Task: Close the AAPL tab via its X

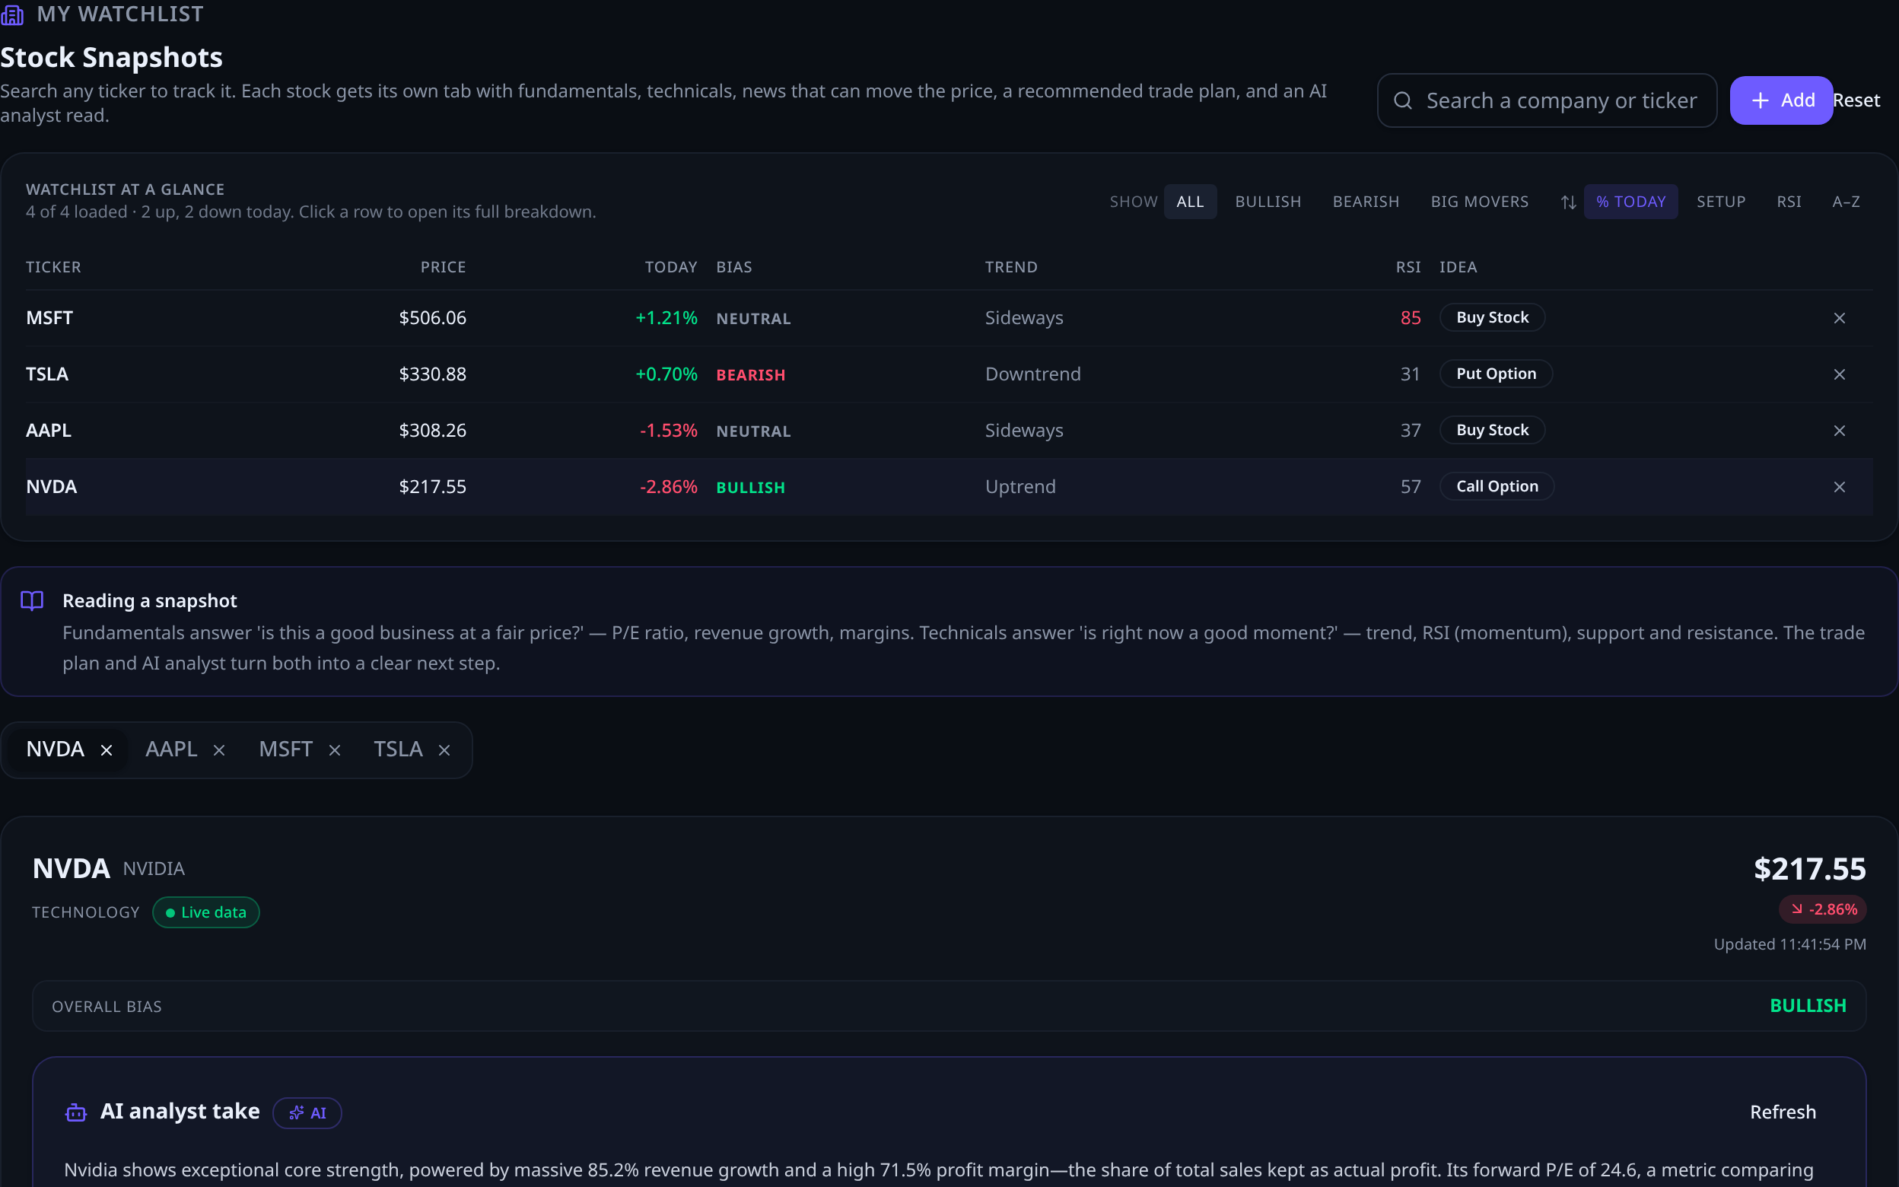Action: tap(219, 750)
